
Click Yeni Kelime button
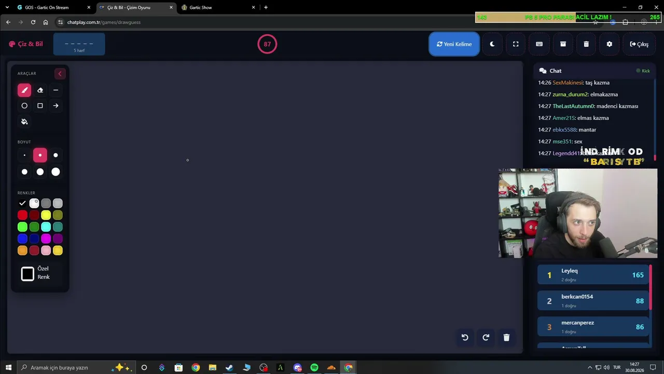coord(454,44)
